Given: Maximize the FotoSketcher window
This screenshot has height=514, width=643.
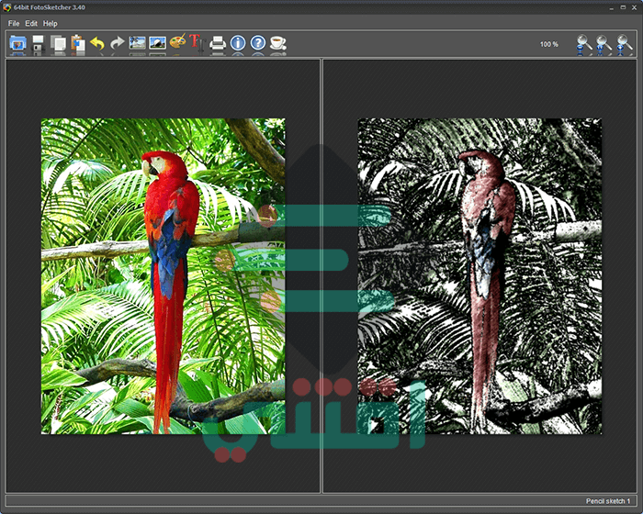Looking at the screenshot, I should click(624, 7).
